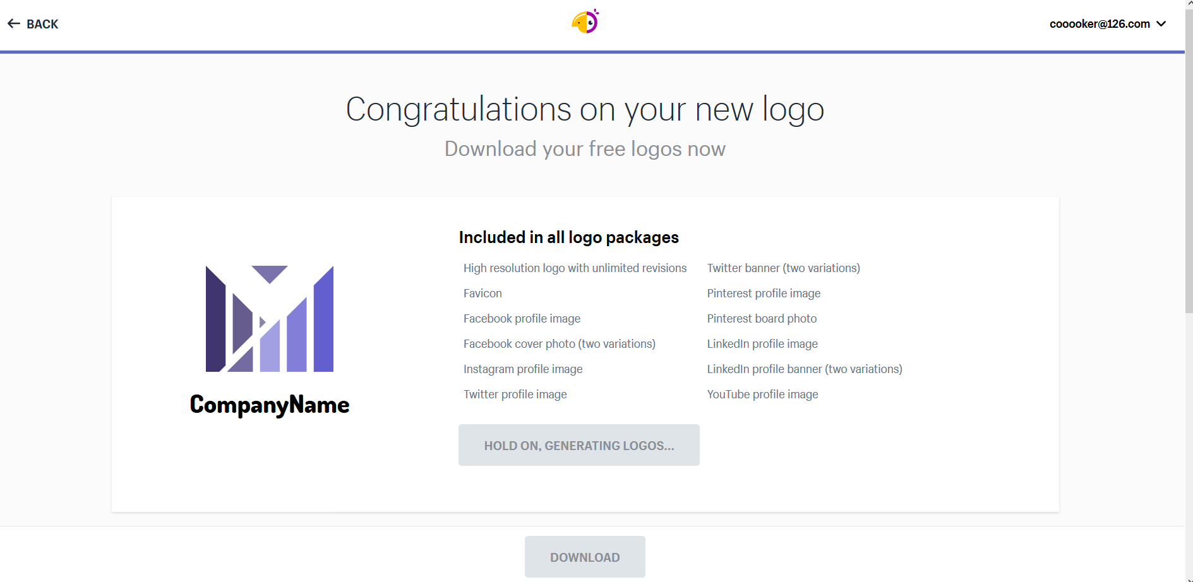
Task: Click the Congratulations on your new logo headline
Action: point(585,109)
